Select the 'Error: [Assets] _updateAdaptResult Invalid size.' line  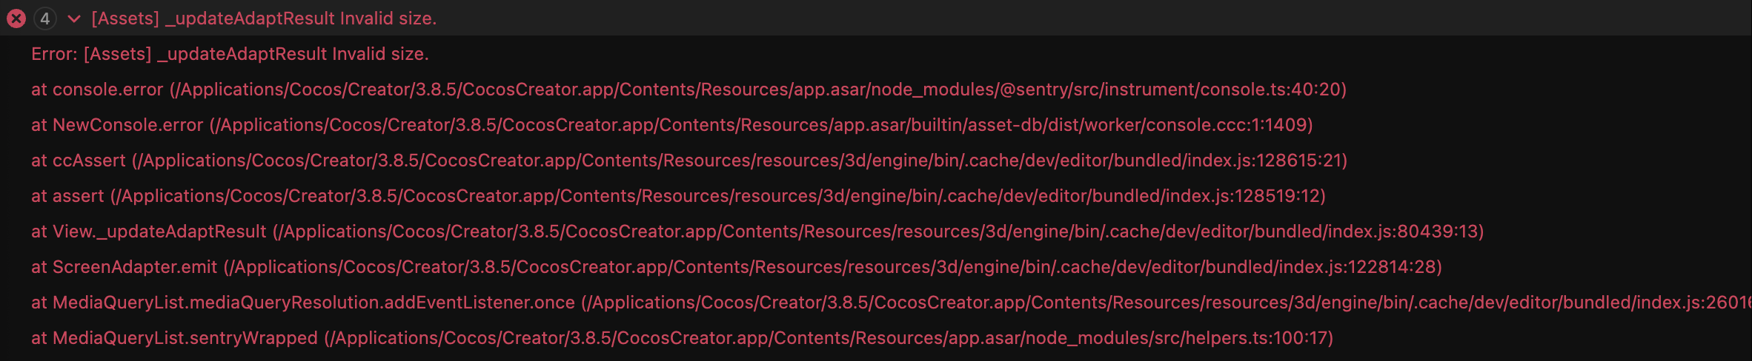230,54
